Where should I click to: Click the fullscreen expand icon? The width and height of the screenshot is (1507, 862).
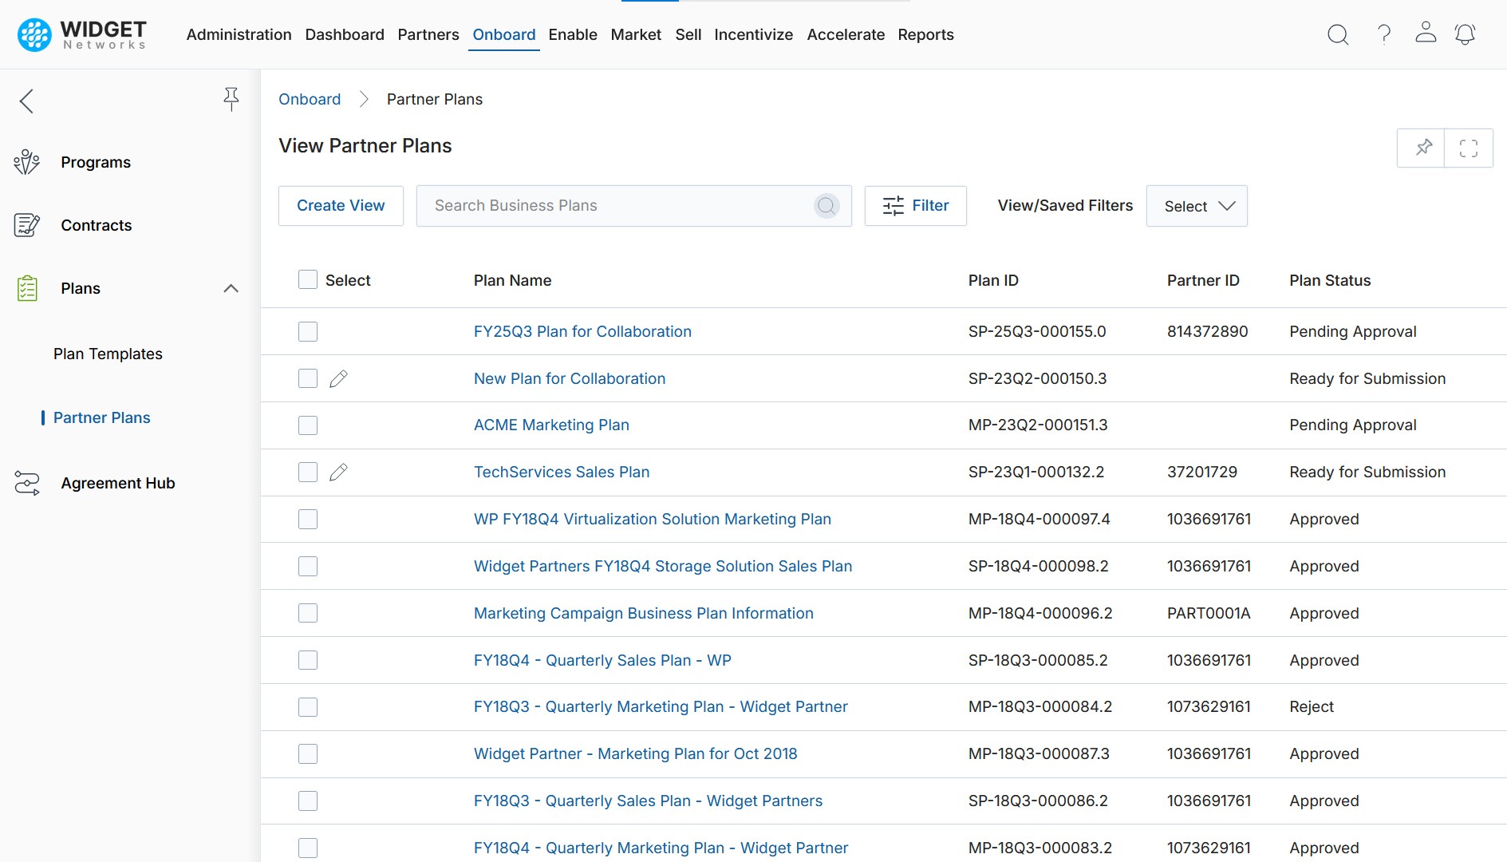pyautogui.click(x=1468, y=148)
